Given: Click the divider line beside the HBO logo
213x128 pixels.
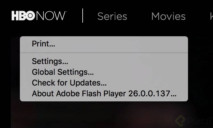Looking at the screenshot, I should [83, 16].
